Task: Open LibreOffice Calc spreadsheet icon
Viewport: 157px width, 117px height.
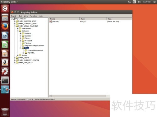Action: (x=5, y=45)
